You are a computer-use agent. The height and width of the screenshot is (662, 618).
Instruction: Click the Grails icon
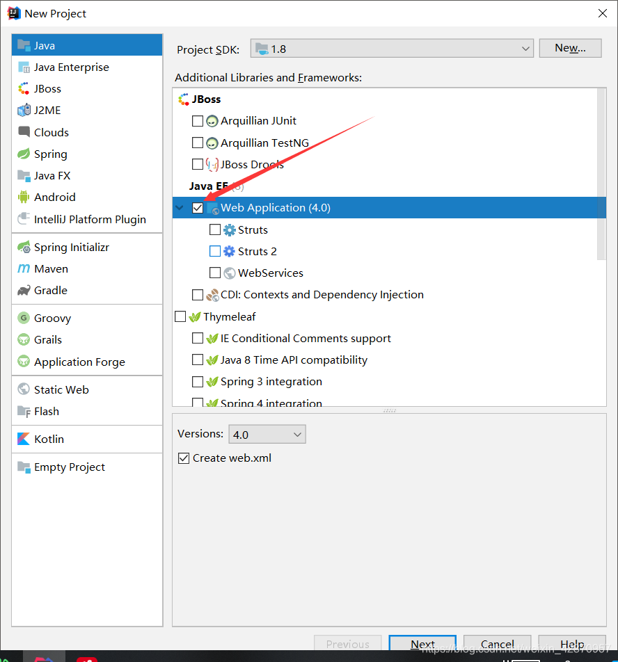click(x=24, y=339)
